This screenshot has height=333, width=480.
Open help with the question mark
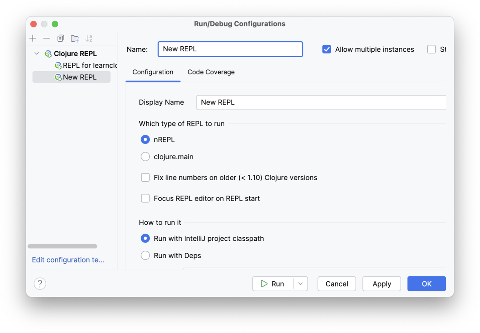(40, 284)
